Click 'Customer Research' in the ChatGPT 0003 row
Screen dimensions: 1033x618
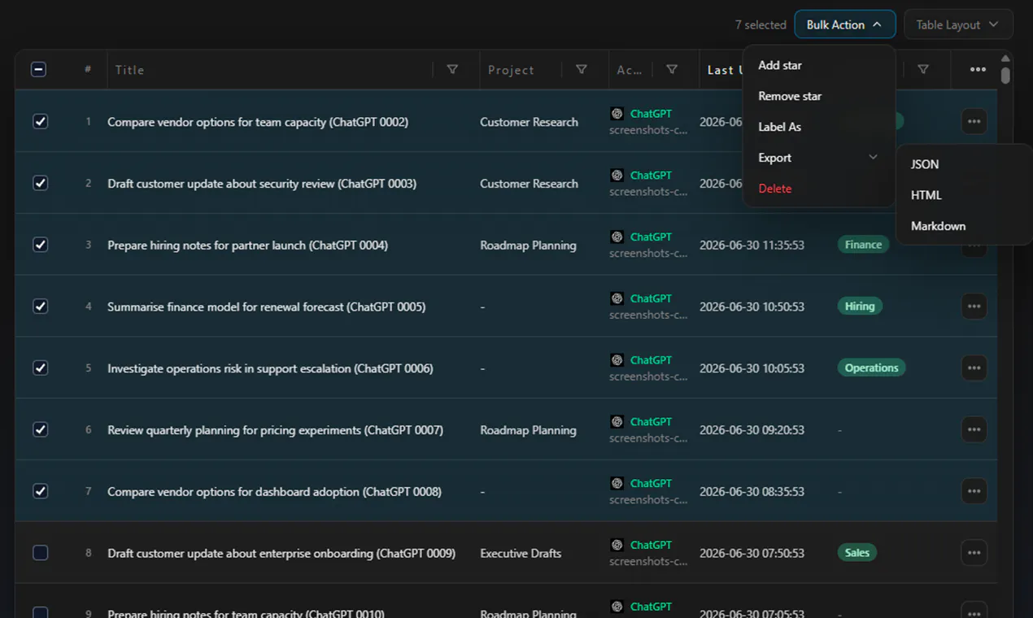click(x=529, y=184)
